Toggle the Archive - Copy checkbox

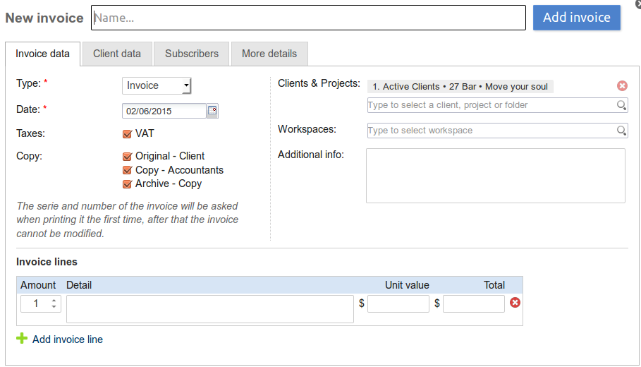click(x=128, y=183)
